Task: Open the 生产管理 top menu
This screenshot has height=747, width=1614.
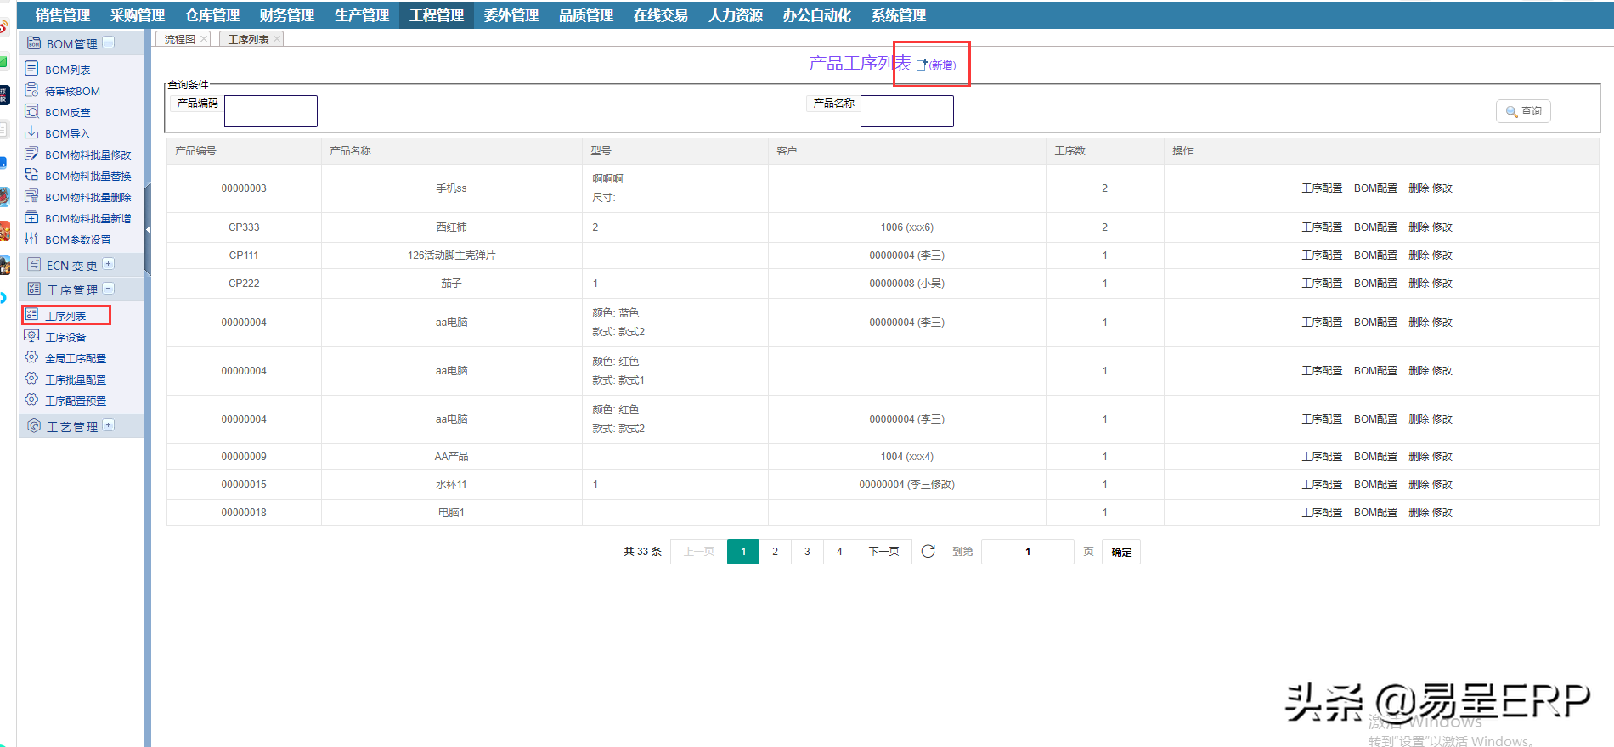Action: (x=361, y=15)
